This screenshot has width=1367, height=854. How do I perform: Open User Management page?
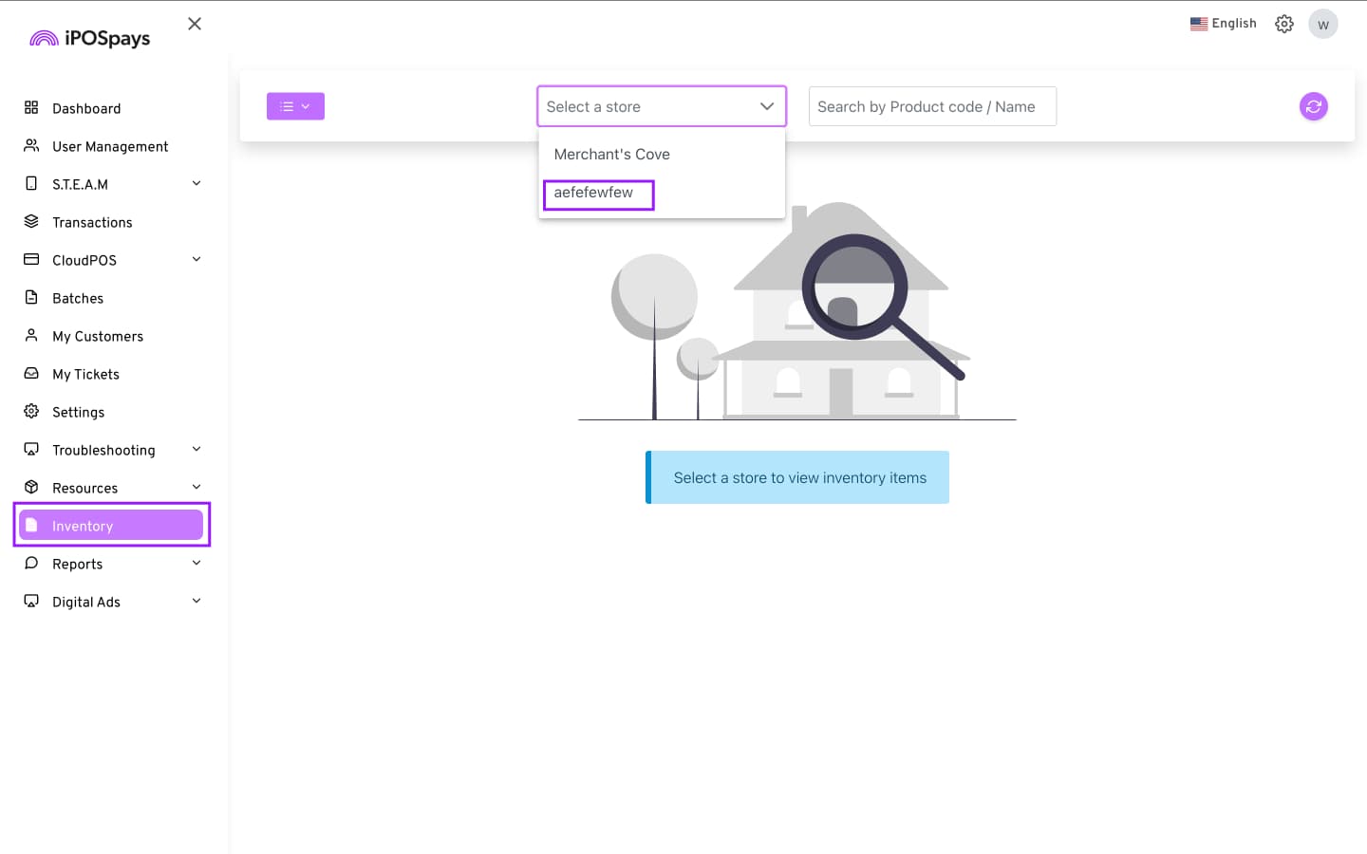[110, 146]
